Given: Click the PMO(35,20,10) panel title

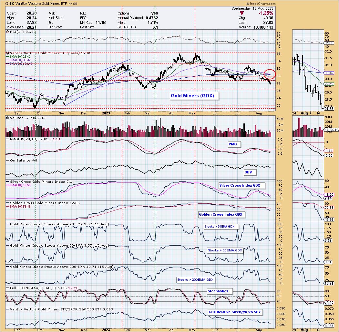Looking at the screenshot, I should pos(34,139).
